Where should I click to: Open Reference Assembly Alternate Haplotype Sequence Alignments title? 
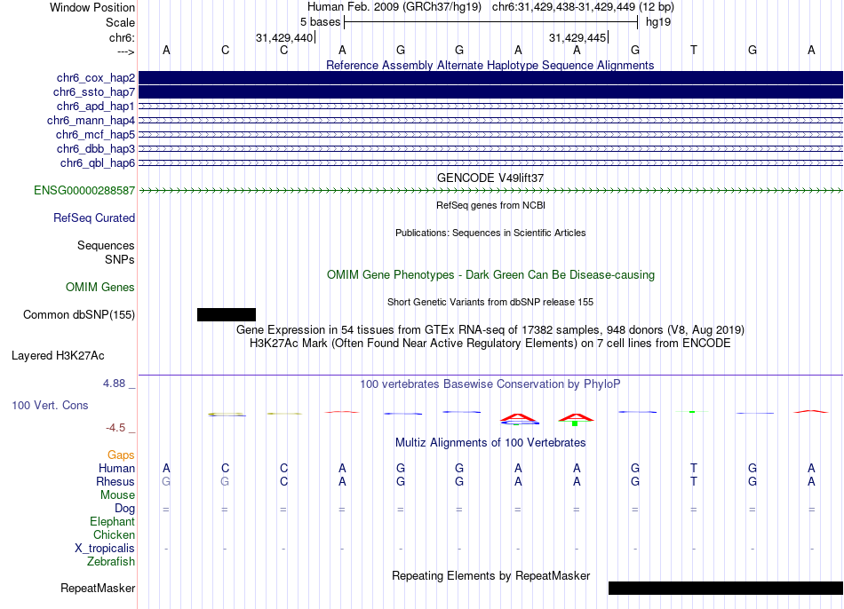[x=490, y=65]
